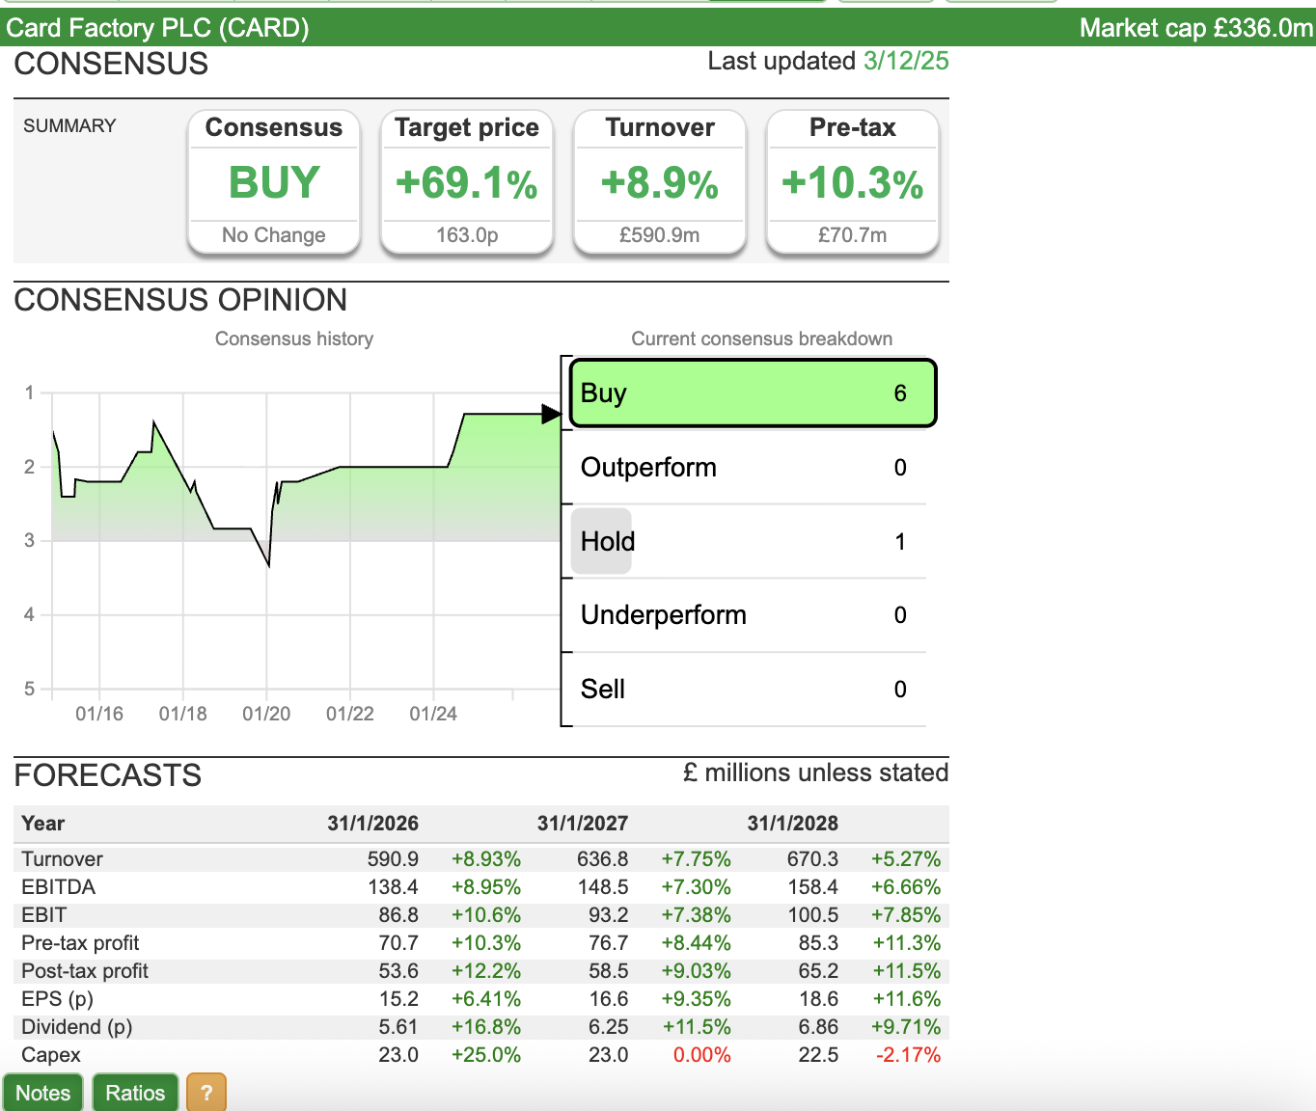The height and width of the screenshot is (1111, 1316).
Task: Click the grey Hold breakdown bar
Action: [602, 541]
